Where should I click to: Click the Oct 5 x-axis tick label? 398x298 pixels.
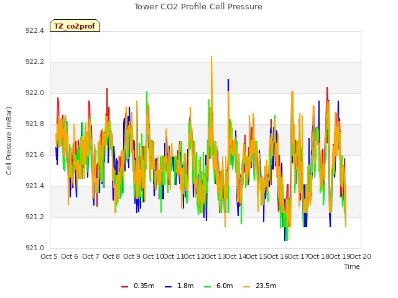(49, 256)
